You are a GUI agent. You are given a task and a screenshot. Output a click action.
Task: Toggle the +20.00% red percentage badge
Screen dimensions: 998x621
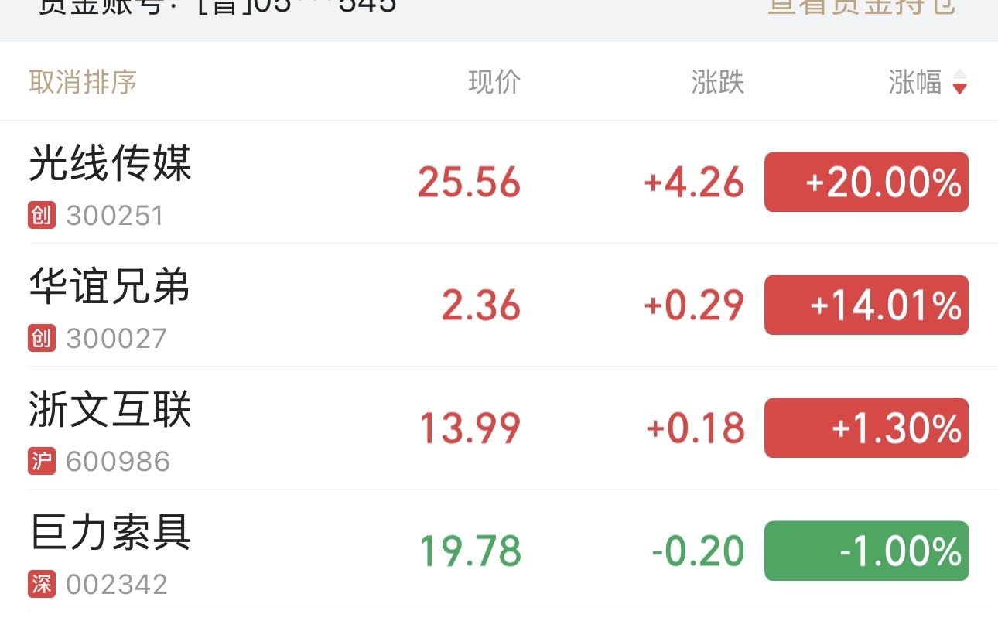pyautogui.click(x=866, y=182)
